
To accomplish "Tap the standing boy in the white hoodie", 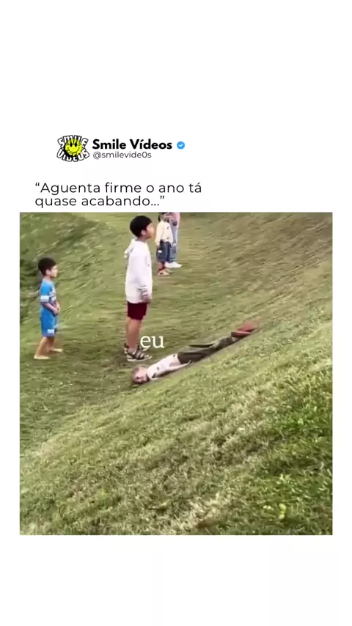I will point(139,288).
